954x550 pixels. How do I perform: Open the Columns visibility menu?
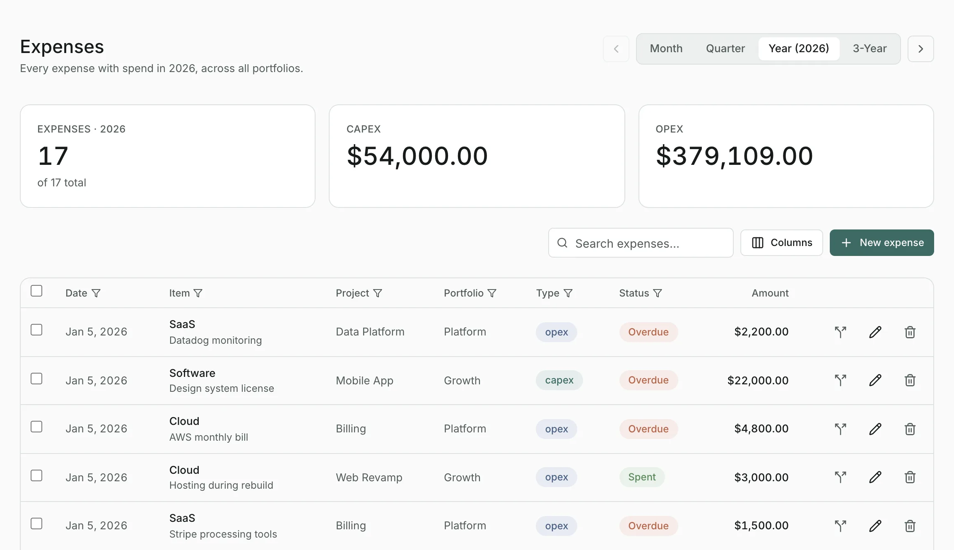781,243
